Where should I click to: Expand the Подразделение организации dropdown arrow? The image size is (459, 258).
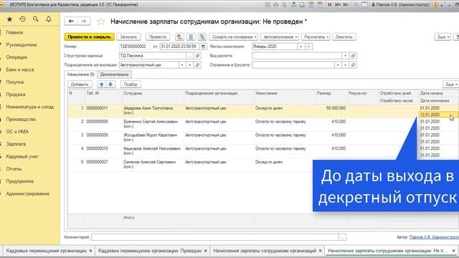click(181, 65)
